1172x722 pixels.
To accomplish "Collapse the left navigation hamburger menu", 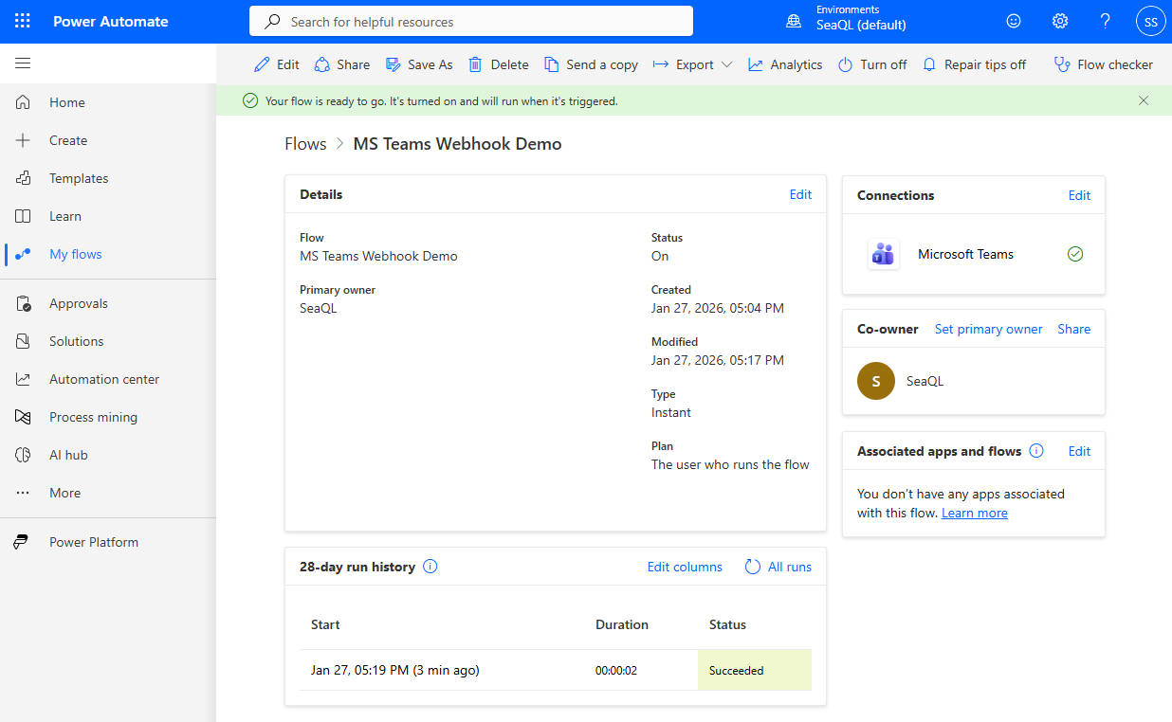I will [x=23, y=63].
